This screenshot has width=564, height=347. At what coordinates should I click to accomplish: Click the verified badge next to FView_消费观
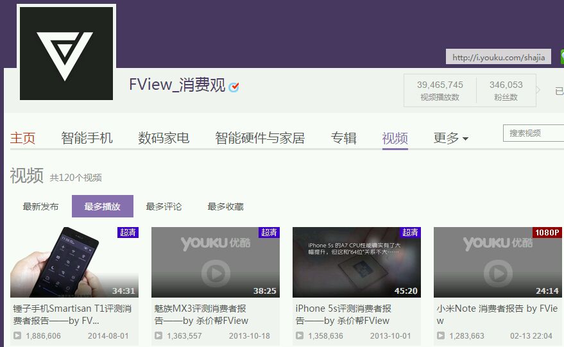pyautogui.click(x=234, y=87)
